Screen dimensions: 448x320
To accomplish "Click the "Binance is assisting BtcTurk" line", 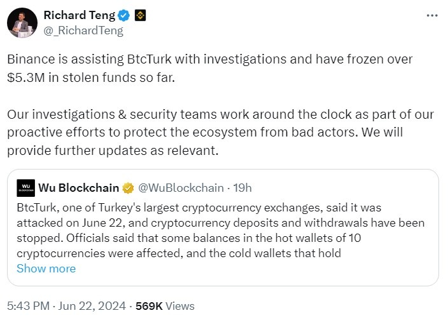I will pos(210,59).
